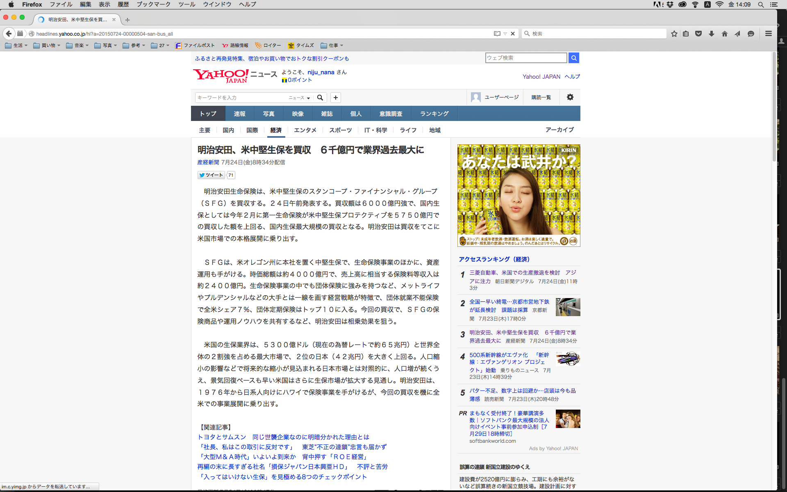This screenshot has width=787, height=492.
Task: Expand the ニュース search category dropdown
Action: coord(299,98)
